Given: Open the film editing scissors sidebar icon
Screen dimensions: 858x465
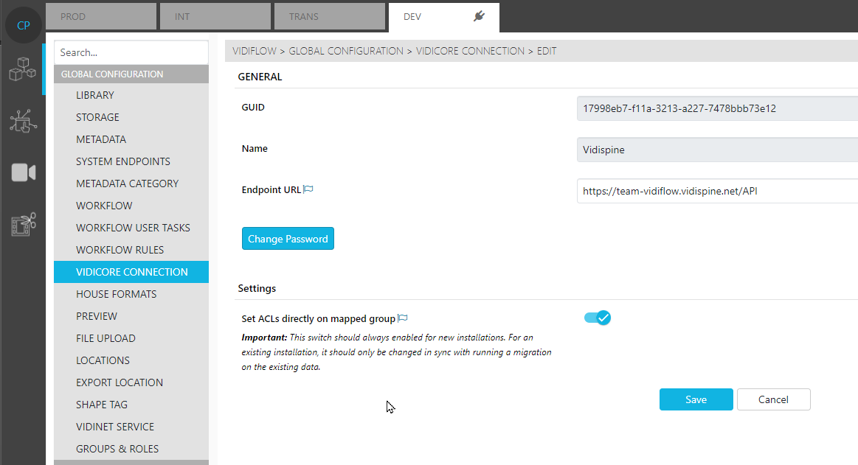Looking at the screenshot, I should (x=23, y=224).
